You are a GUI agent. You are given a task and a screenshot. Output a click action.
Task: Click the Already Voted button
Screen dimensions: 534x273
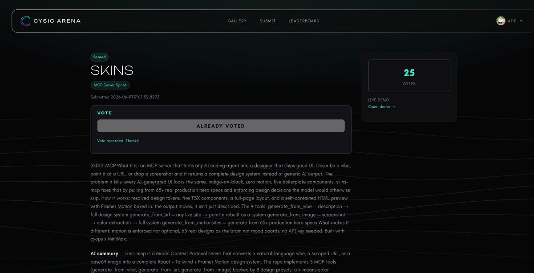pyautogui.click(x=221, y=126)
